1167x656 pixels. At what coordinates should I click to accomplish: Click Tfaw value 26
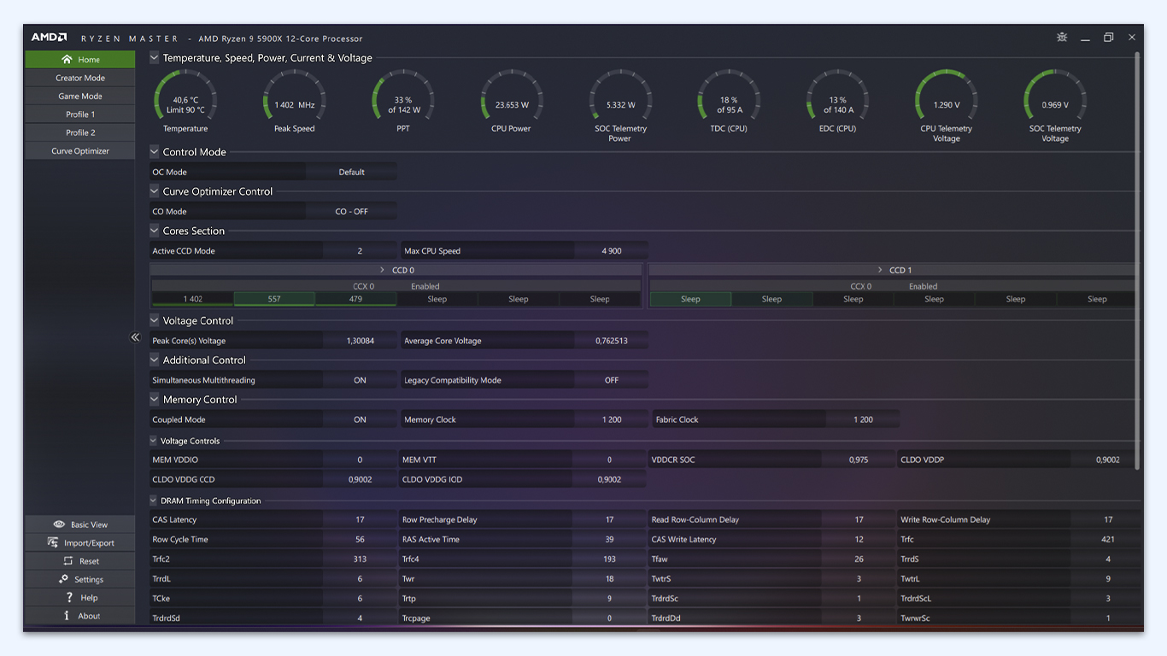(859, 559)
